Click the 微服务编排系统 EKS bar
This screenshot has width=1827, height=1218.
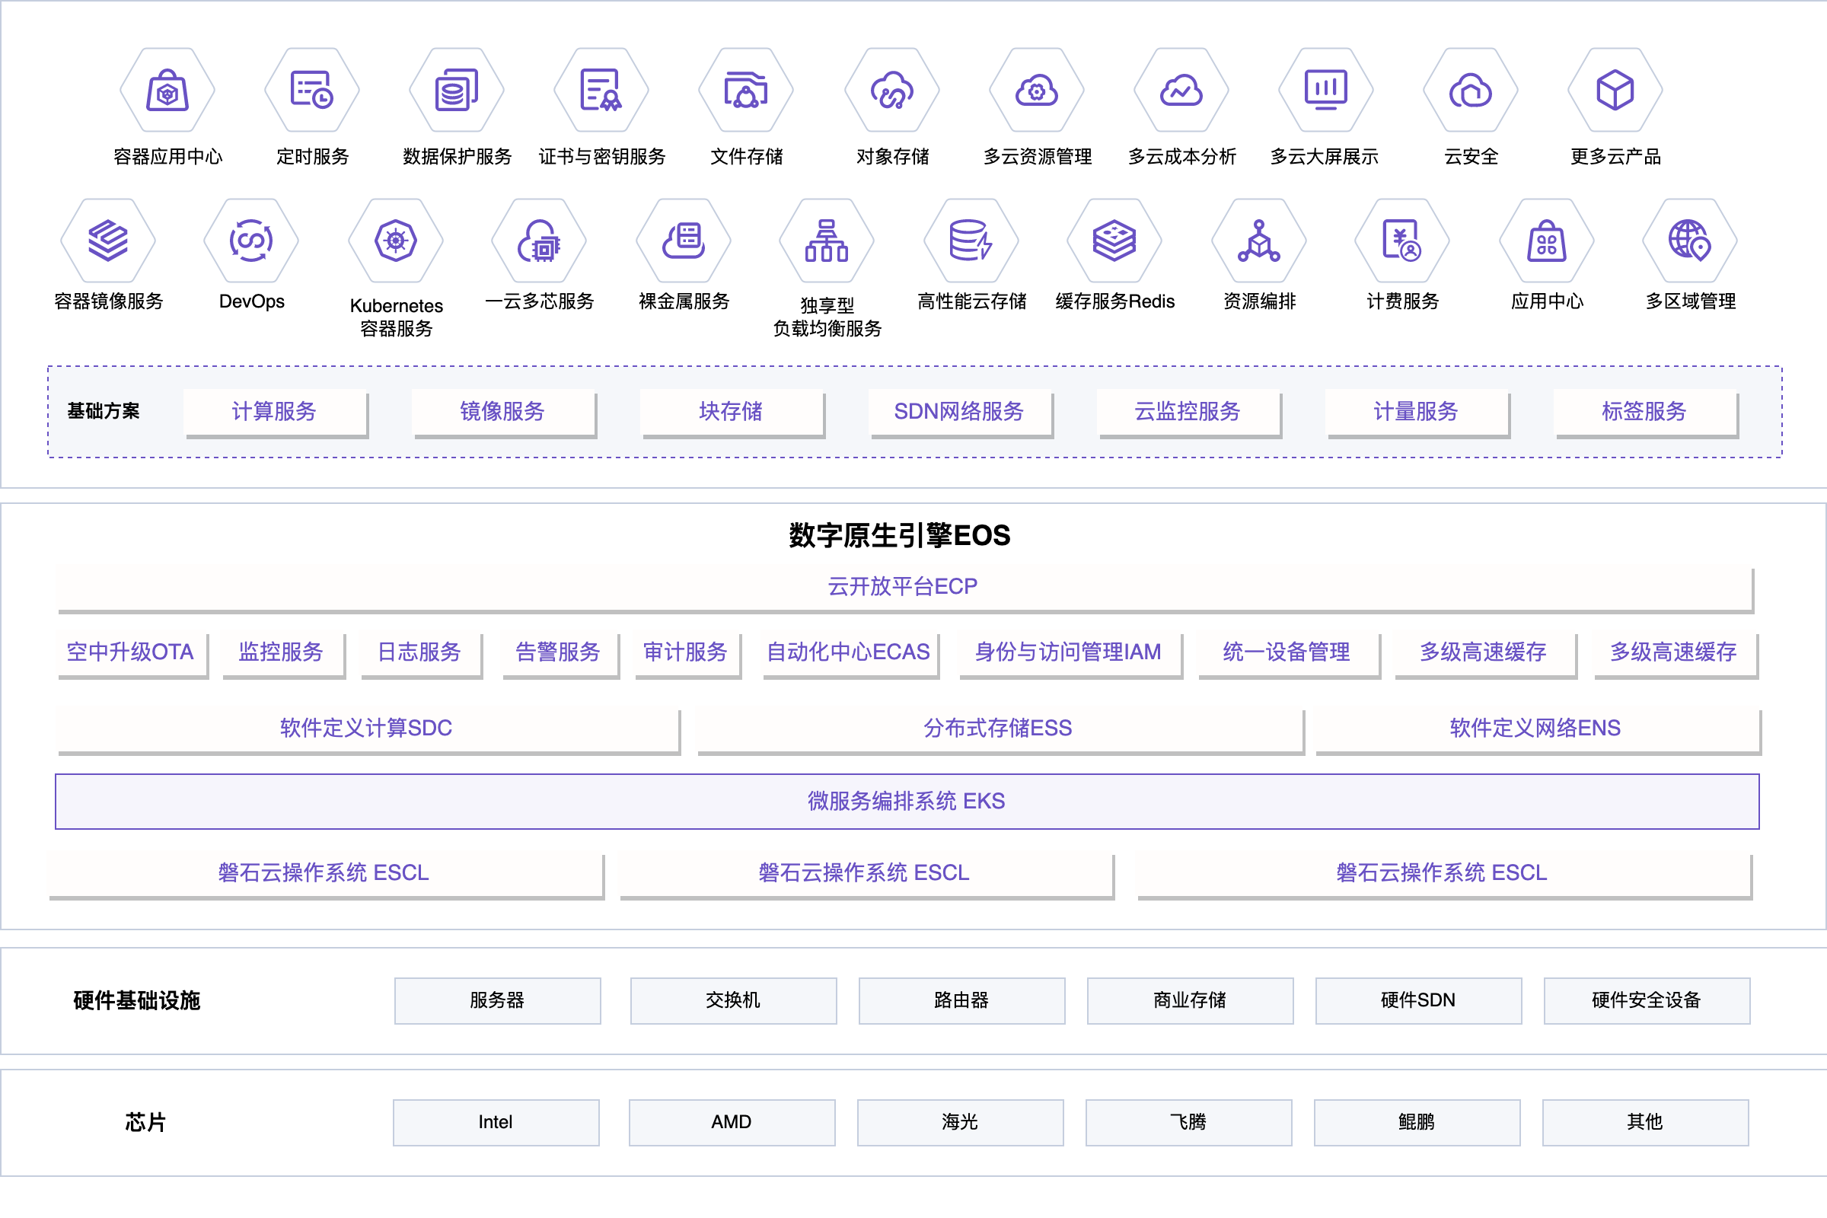[x=907, y=802]
